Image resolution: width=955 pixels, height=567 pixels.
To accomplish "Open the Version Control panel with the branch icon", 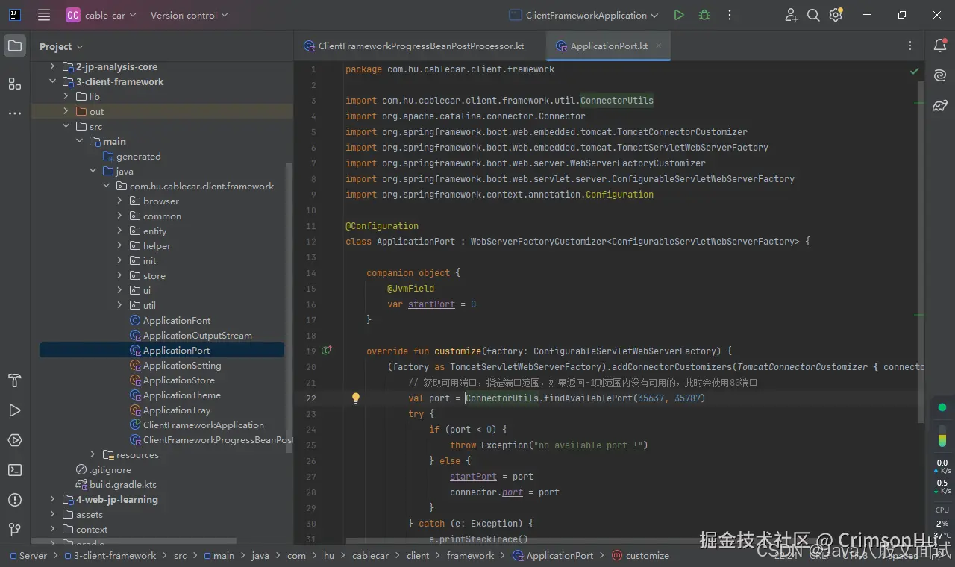I will 15,529.
